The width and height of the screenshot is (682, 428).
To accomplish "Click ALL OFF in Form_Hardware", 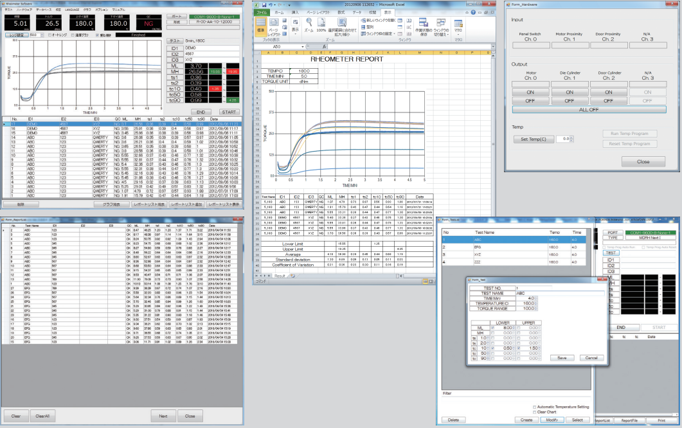I will tap(589, 110).
